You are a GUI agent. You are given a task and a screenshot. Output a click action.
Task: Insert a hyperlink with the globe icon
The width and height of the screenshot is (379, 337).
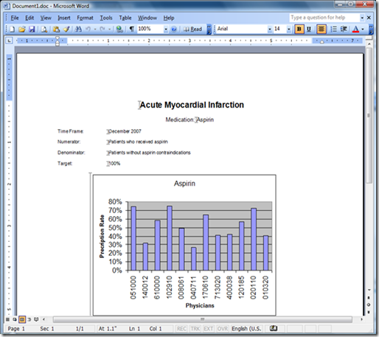[119, 29]
